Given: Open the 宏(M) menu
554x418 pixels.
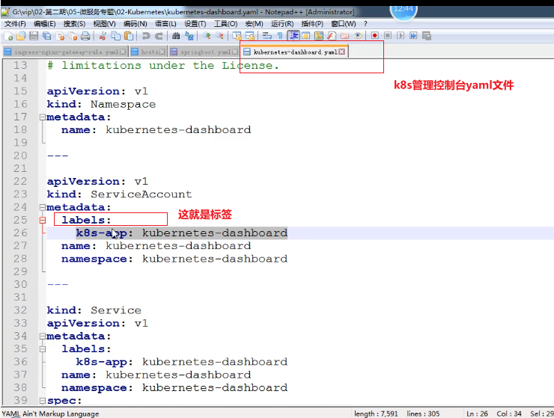Looking at the screenshot, I should coord(254,24).
